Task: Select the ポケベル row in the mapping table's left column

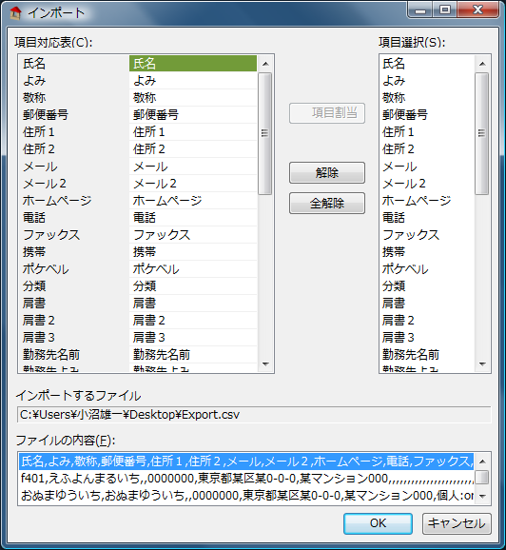Action: pos(74,269)
